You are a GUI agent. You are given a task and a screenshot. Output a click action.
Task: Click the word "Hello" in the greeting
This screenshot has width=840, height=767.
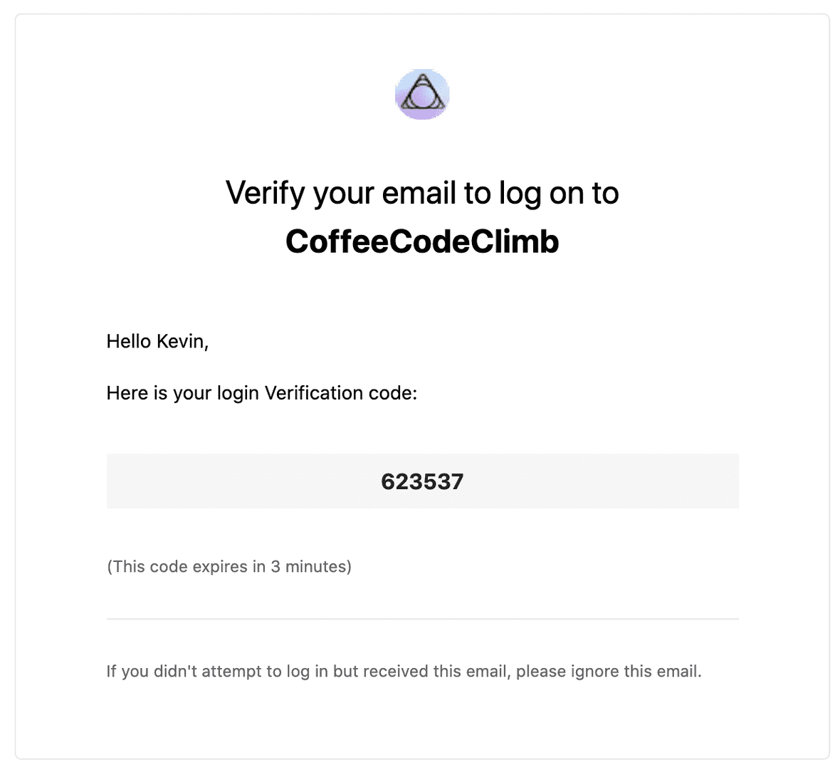click(x=129, y=342)
